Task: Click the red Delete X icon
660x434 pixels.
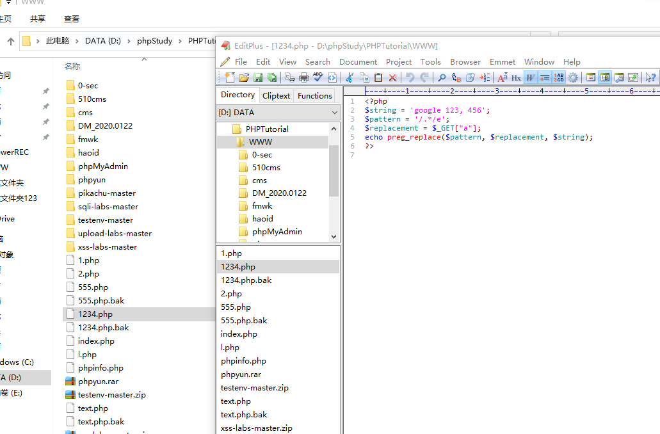Action: 392,77
